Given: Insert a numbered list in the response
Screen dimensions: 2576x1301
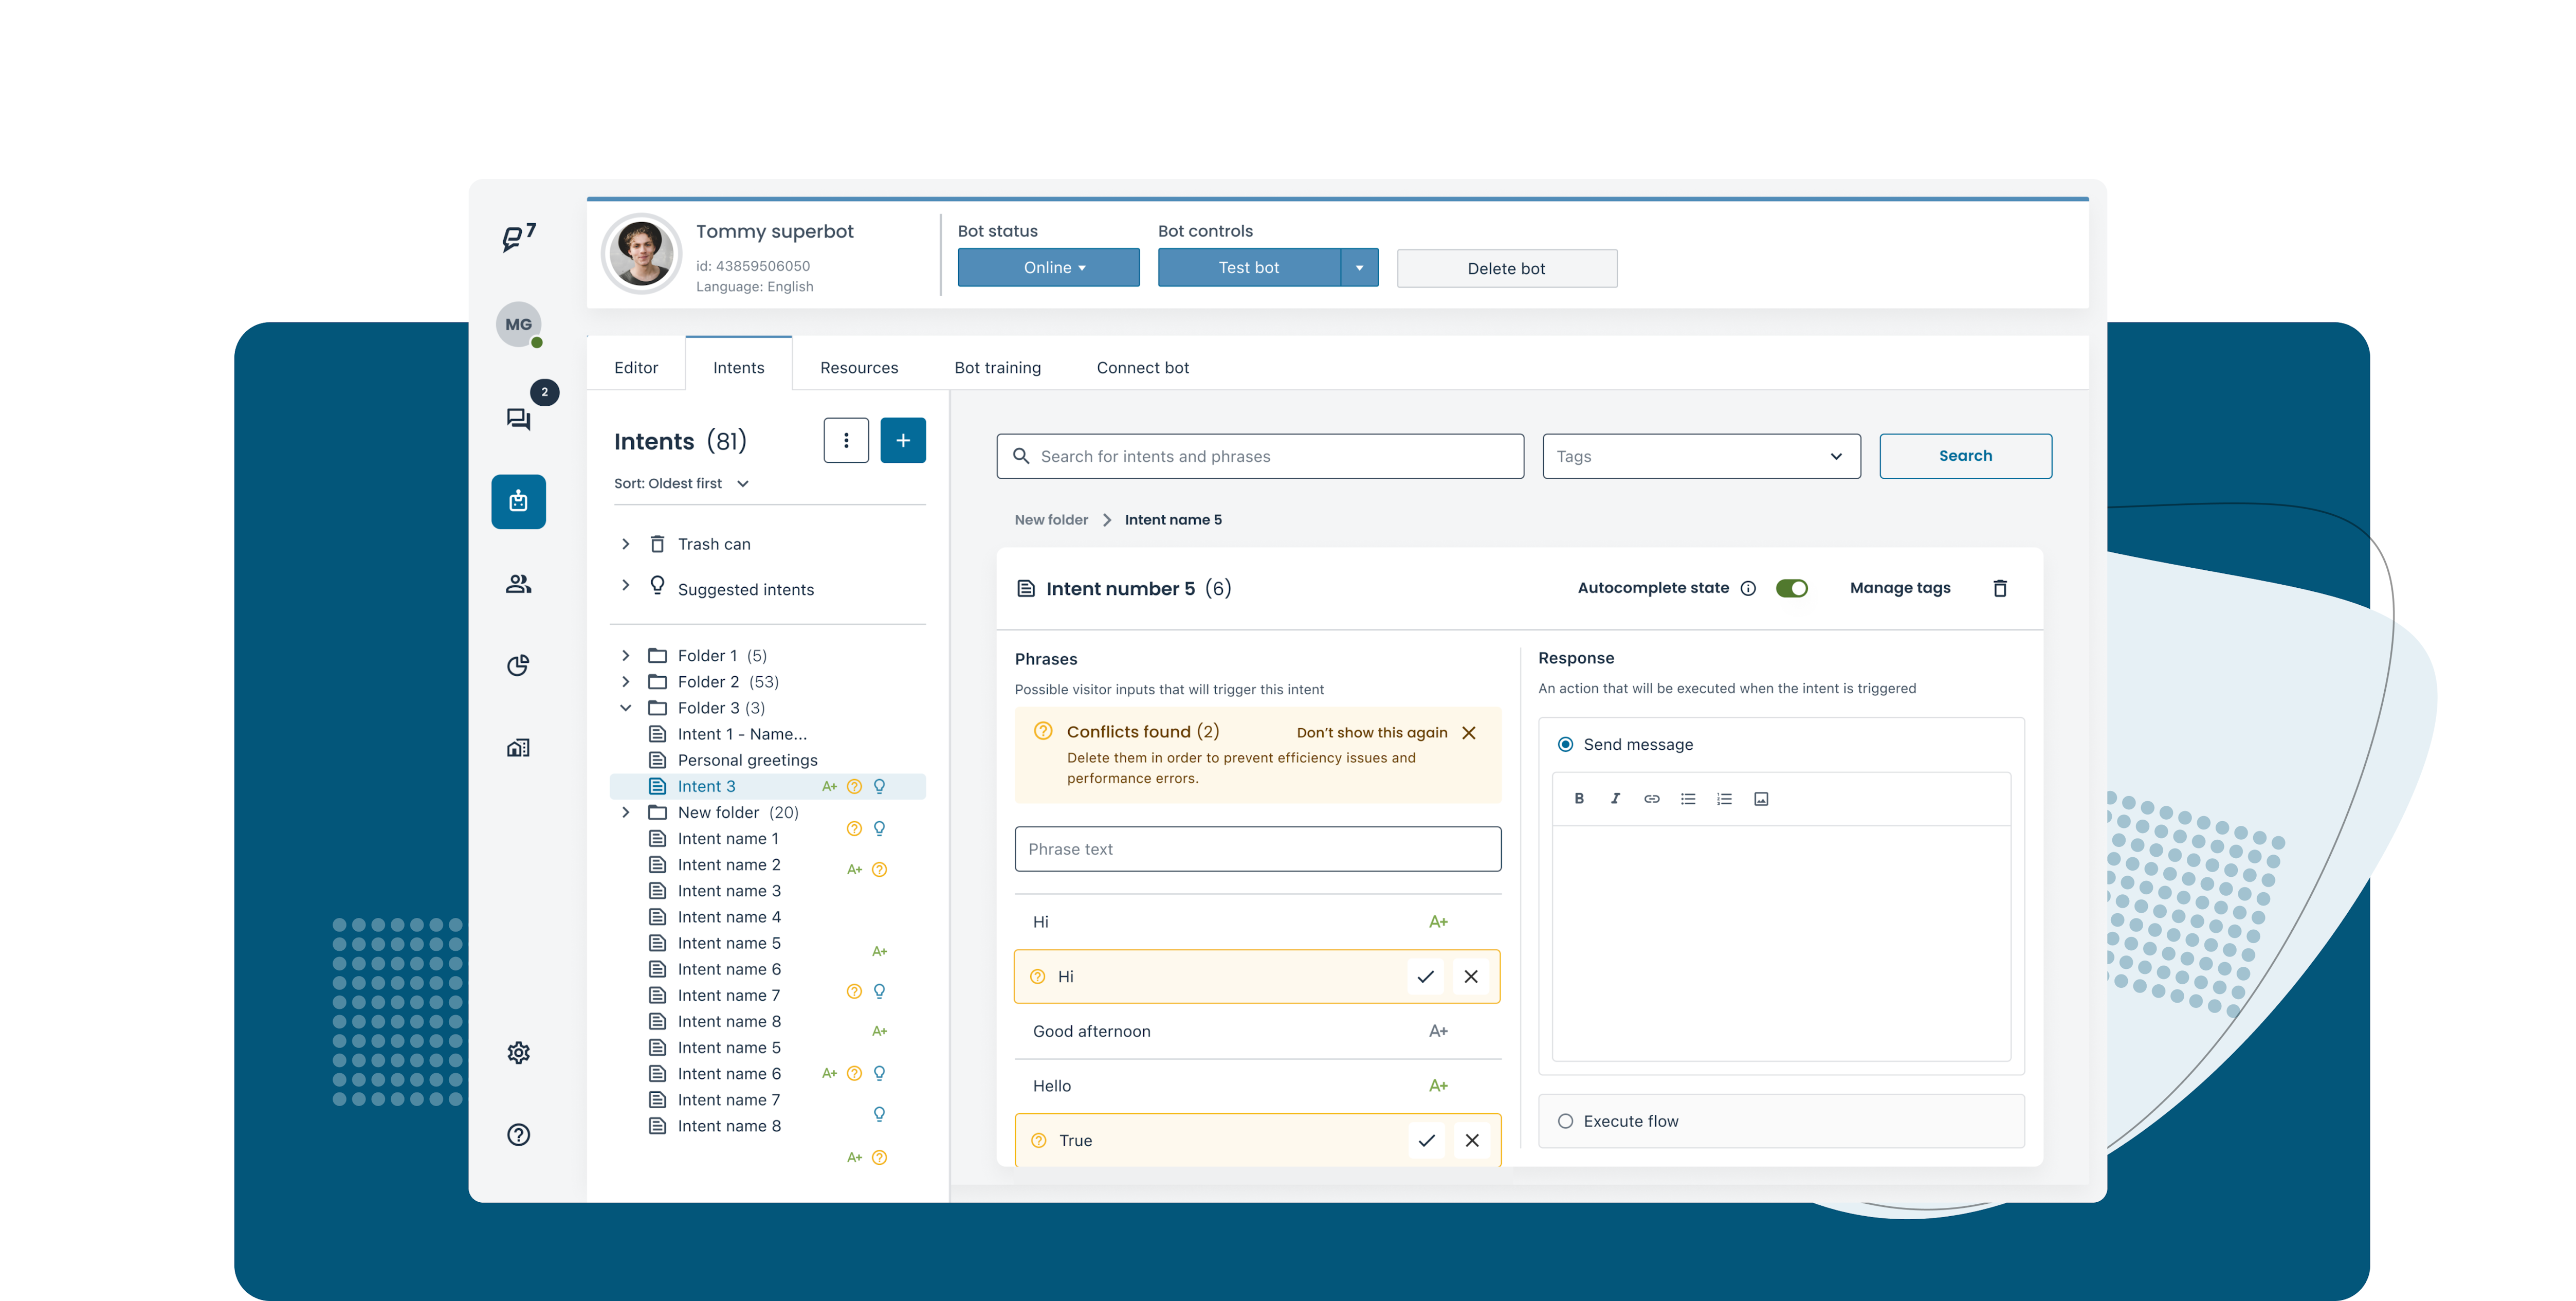Looking at the screenshot, I should coord(1724,798).
